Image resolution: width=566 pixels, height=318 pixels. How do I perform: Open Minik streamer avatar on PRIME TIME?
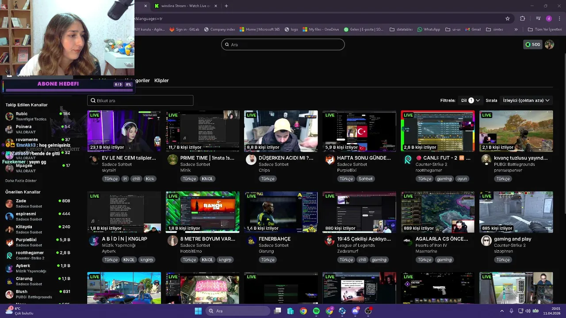[x=172, y=160]
